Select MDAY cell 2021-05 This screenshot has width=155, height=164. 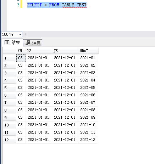88,87
